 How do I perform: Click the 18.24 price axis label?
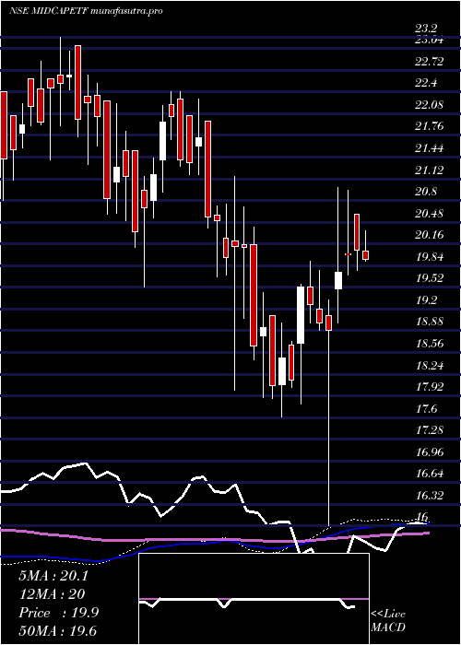(430, 365)
